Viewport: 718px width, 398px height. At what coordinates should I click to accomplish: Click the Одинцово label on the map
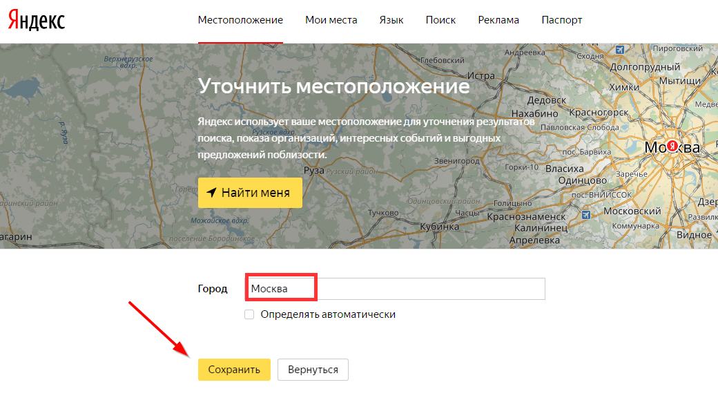583,180
